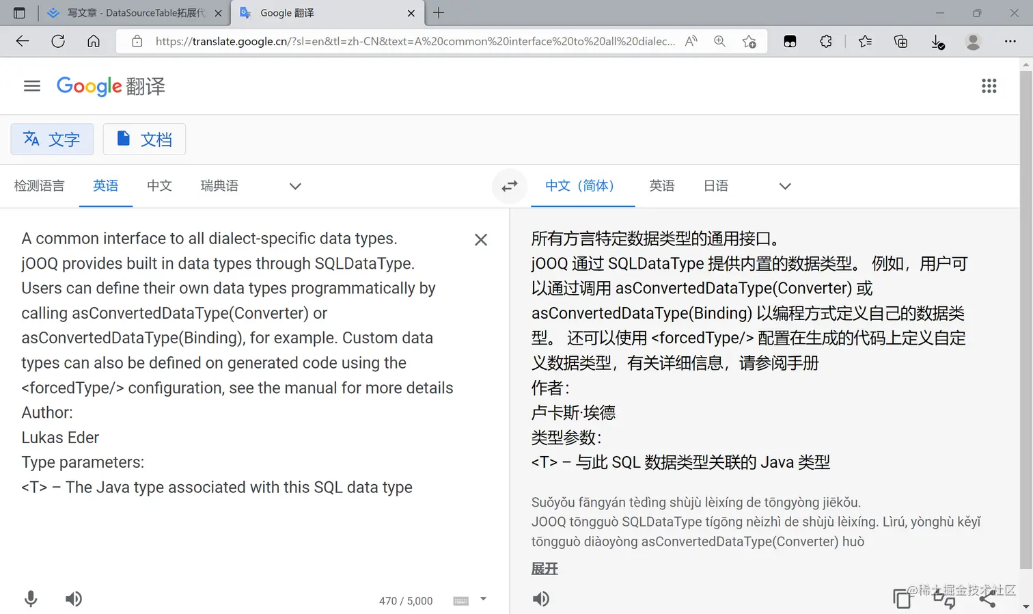Switch to 文字 text translation mode
The width and height of the screenshot is (1033, 614).
52,139
